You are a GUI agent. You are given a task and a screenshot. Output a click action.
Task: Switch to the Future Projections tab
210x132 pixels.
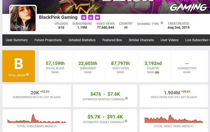pyautogui.click(x=48, y=40)
